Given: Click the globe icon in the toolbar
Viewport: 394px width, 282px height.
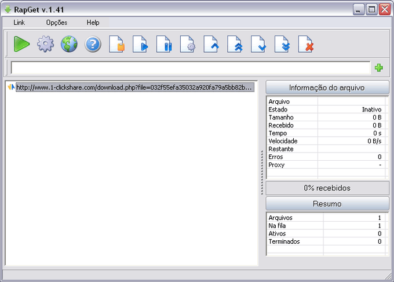Looking at the screenshot, I should coord(69,44).
